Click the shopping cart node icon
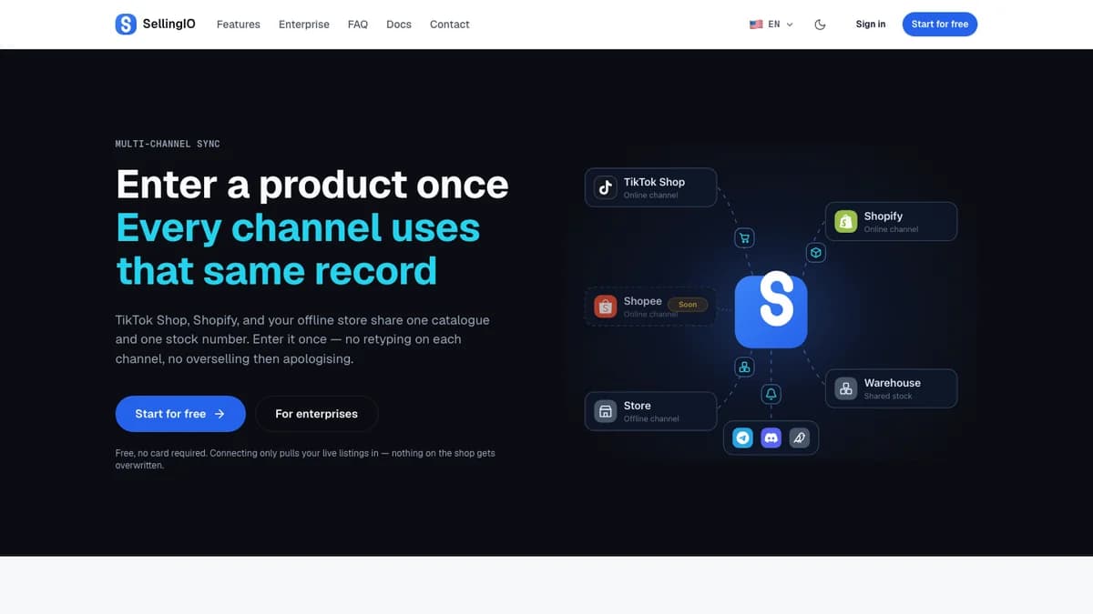Screen dimensions: 1093x614 point(745,238)
